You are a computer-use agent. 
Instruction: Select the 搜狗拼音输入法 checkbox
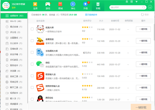pyautogui.click(x=32, y=87)
